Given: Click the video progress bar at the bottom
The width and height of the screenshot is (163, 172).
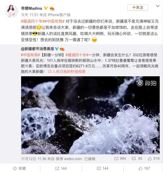Looking at the screenshot, I should [90, 154].
